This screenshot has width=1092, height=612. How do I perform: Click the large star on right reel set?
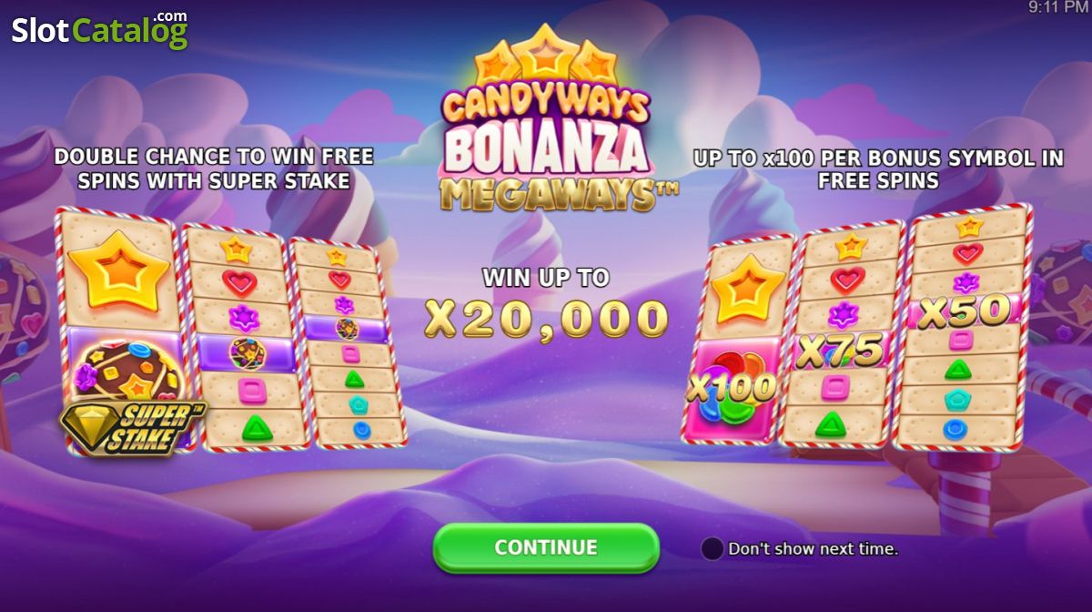click(751, 289)
